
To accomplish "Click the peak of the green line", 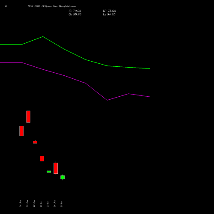I will click(43, 37).
